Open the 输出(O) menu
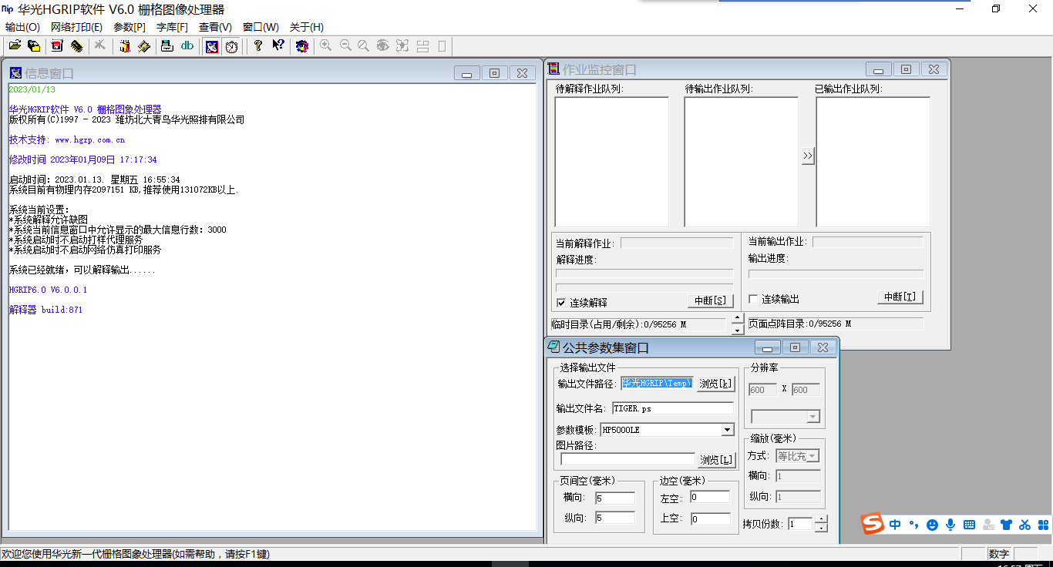The width and height of the screenshot is (1053, 567). pos(22,27)
